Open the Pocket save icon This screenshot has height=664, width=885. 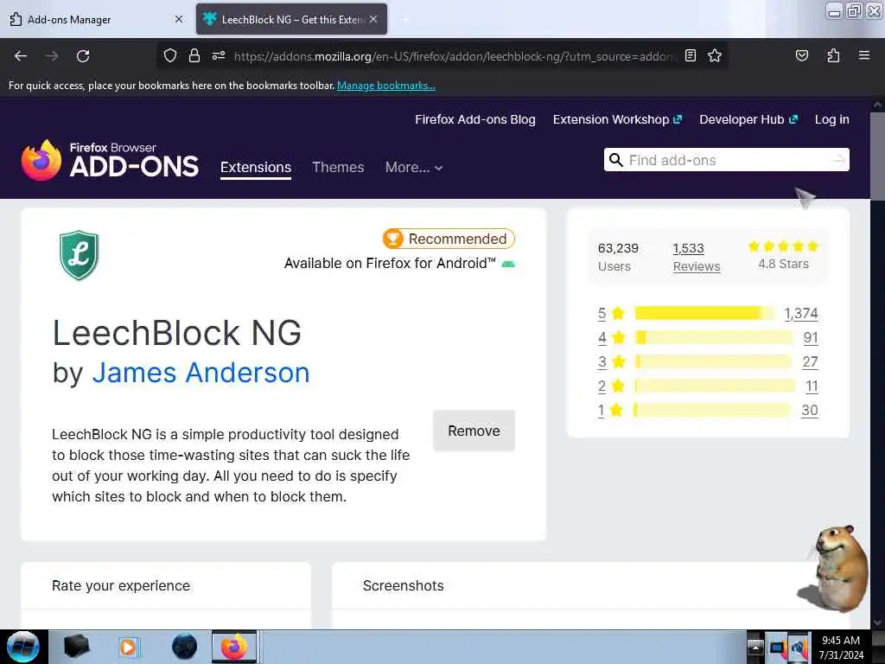point(801,55)
